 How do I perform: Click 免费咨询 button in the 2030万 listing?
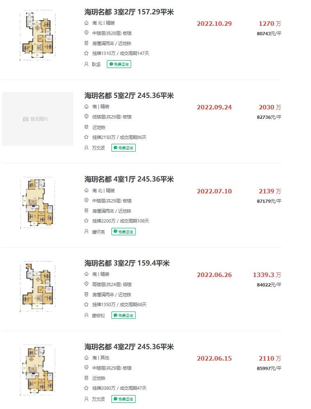point(123,148)
